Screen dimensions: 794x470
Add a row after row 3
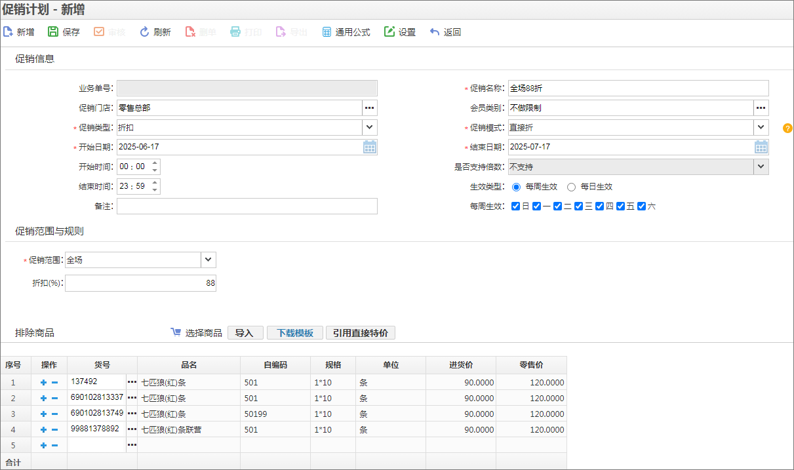(x=43, y=414)
